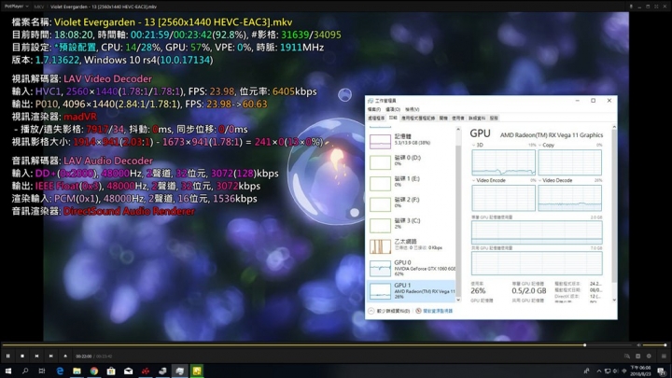Open File Explorer from the taskbar
This screenshot has height=378, width=672.
coord(77,371)
